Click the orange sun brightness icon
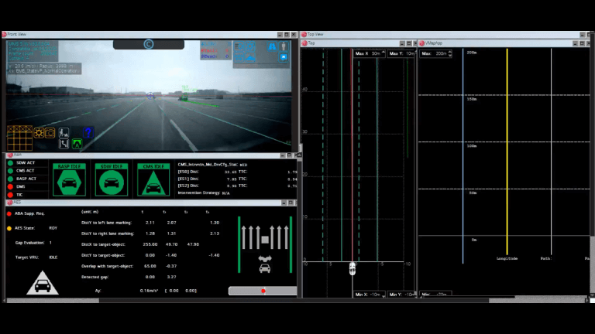This screenshot has width=595, height=334. pos(38,132)
